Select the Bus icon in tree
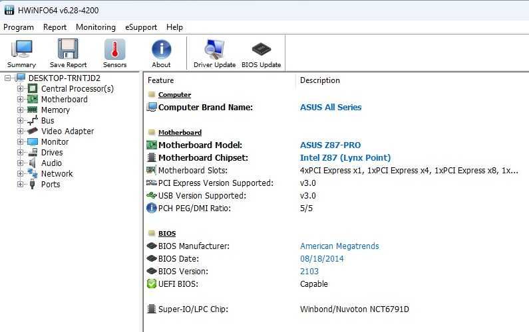 pyautogui.click(x=33, y=120)
